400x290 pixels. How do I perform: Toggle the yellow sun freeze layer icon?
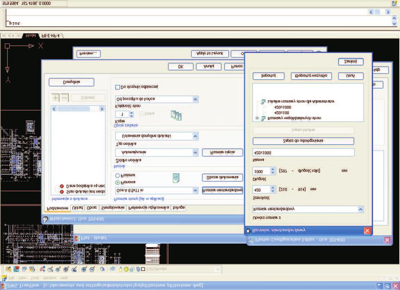[126, 269]
